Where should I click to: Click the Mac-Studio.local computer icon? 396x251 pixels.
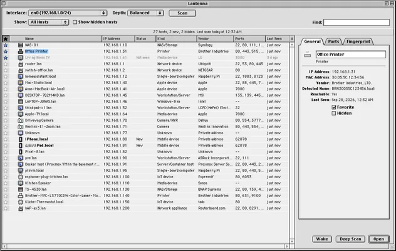21,83
